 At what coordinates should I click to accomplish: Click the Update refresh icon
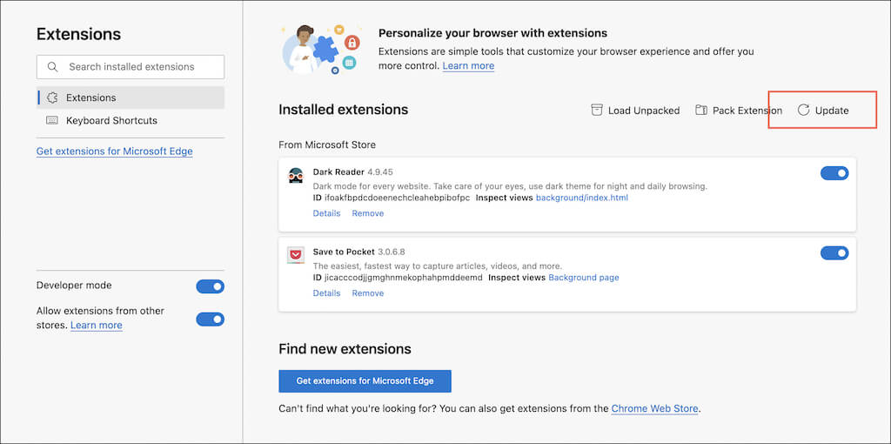[804, 111]
